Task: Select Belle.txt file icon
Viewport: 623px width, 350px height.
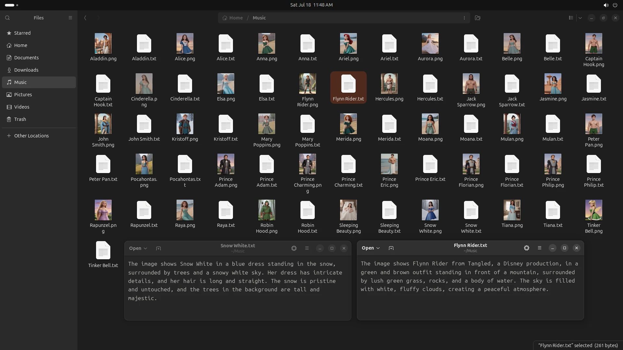Action: 553,43
